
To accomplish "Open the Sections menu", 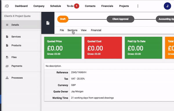I will pos(72,30).
